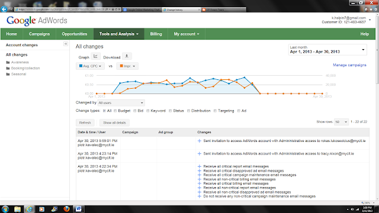Check the Bid change type
This screenshot has height=213, width=379.
135,111
